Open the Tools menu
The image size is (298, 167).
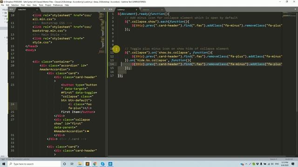pyautogui.click(x=41, y=5)
